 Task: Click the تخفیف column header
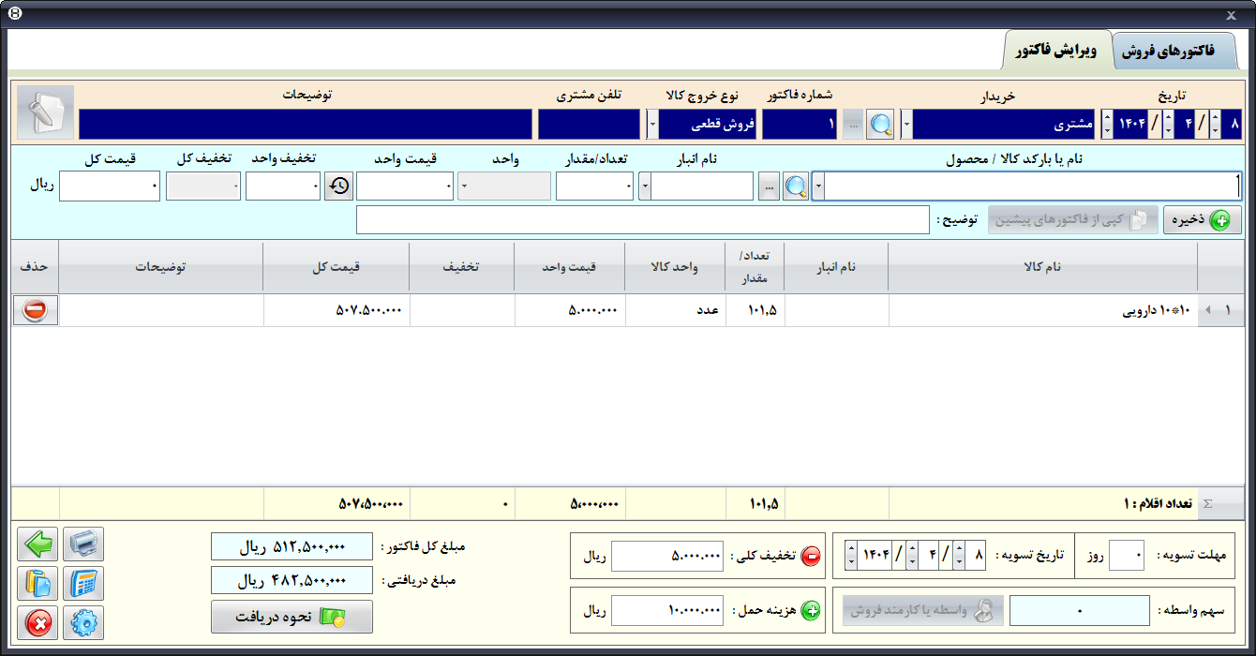(461, 267)
